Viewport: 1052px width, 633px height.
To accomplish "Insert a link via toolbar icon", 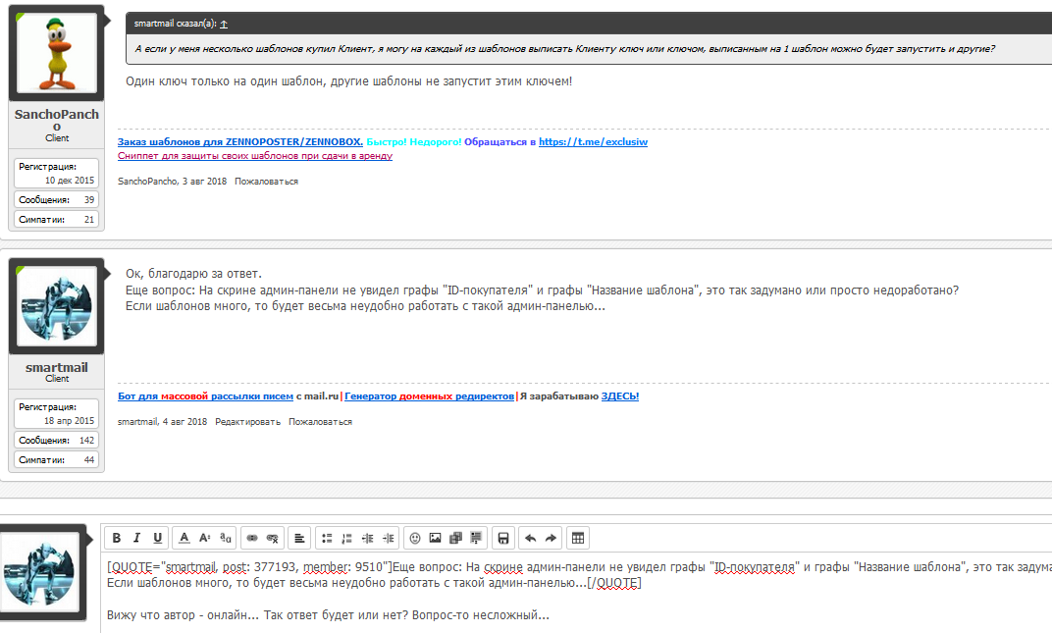I will pyautogui.click(x=252, y=538).
